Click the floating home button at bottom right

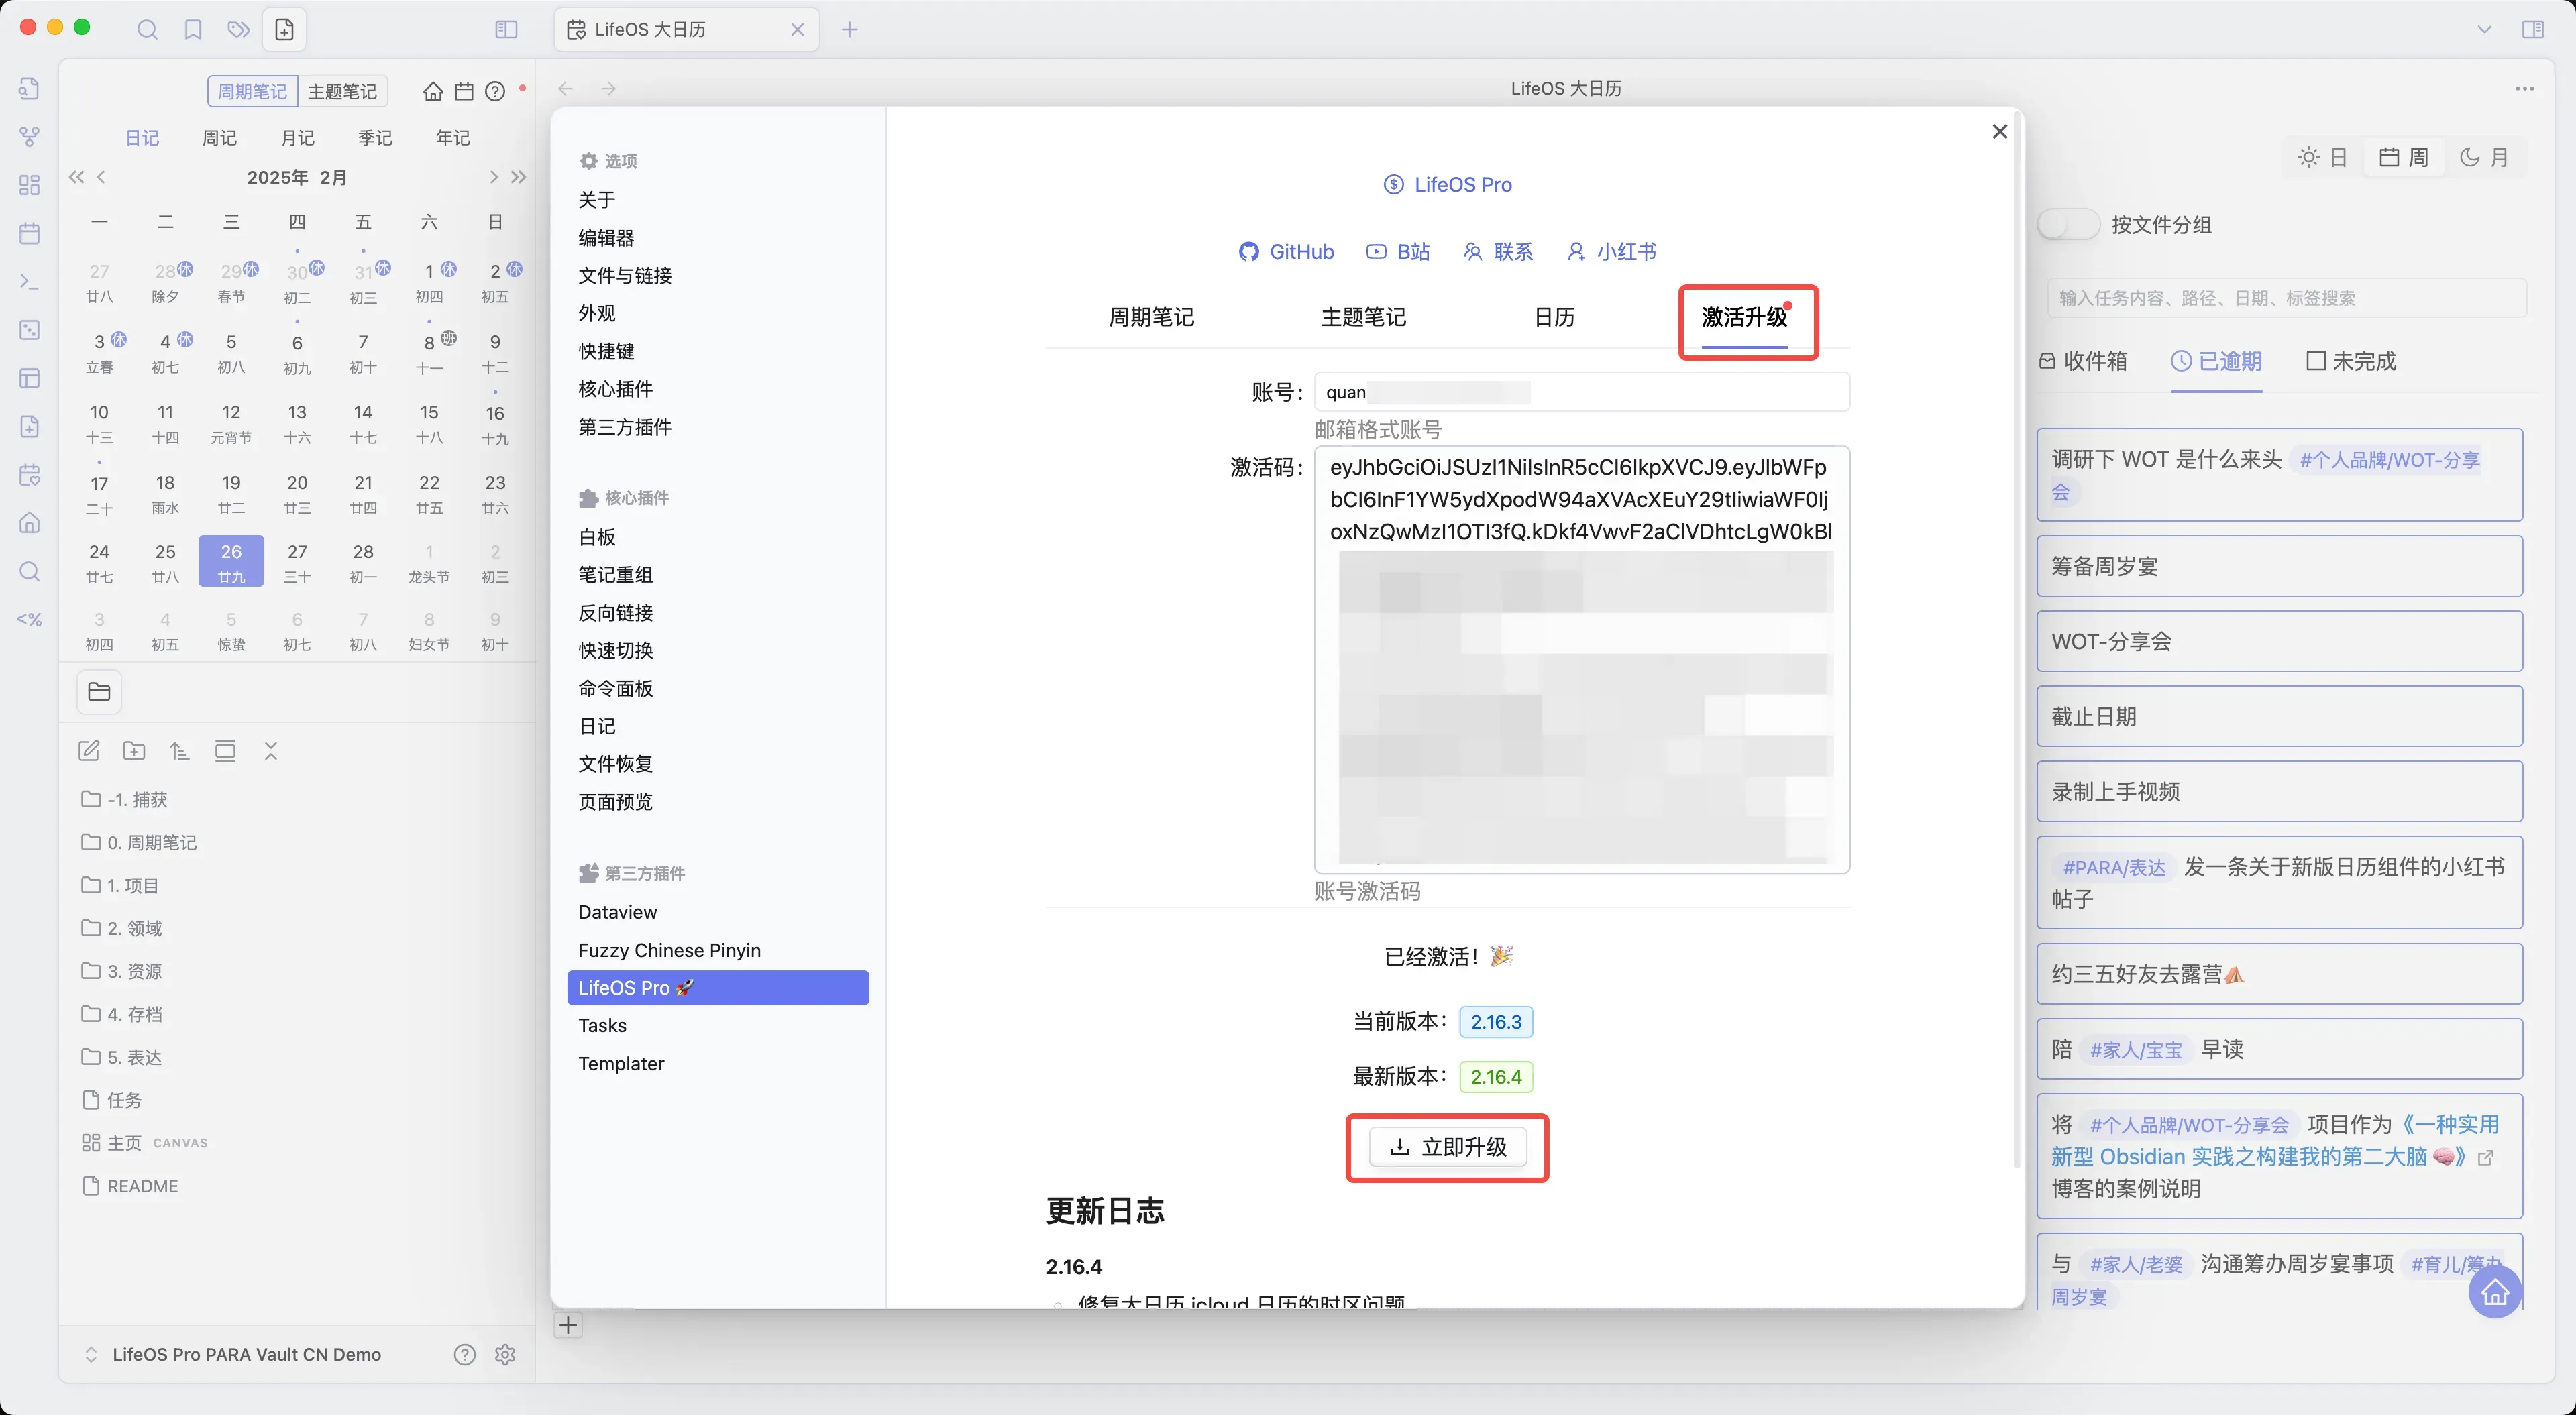(x=2494, y=1292)
